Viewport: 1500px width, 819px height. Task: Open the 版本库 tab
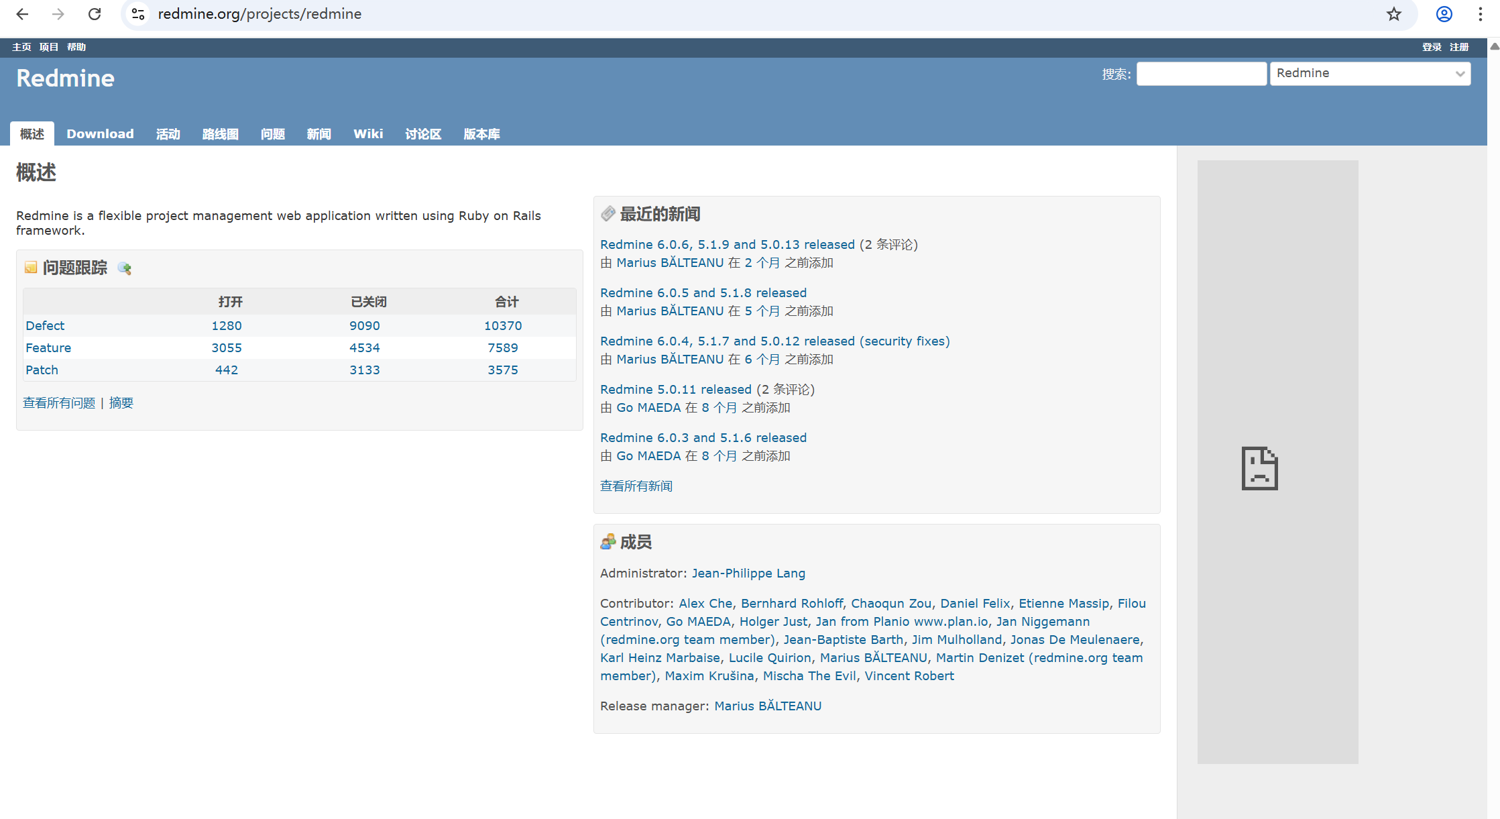482,133
